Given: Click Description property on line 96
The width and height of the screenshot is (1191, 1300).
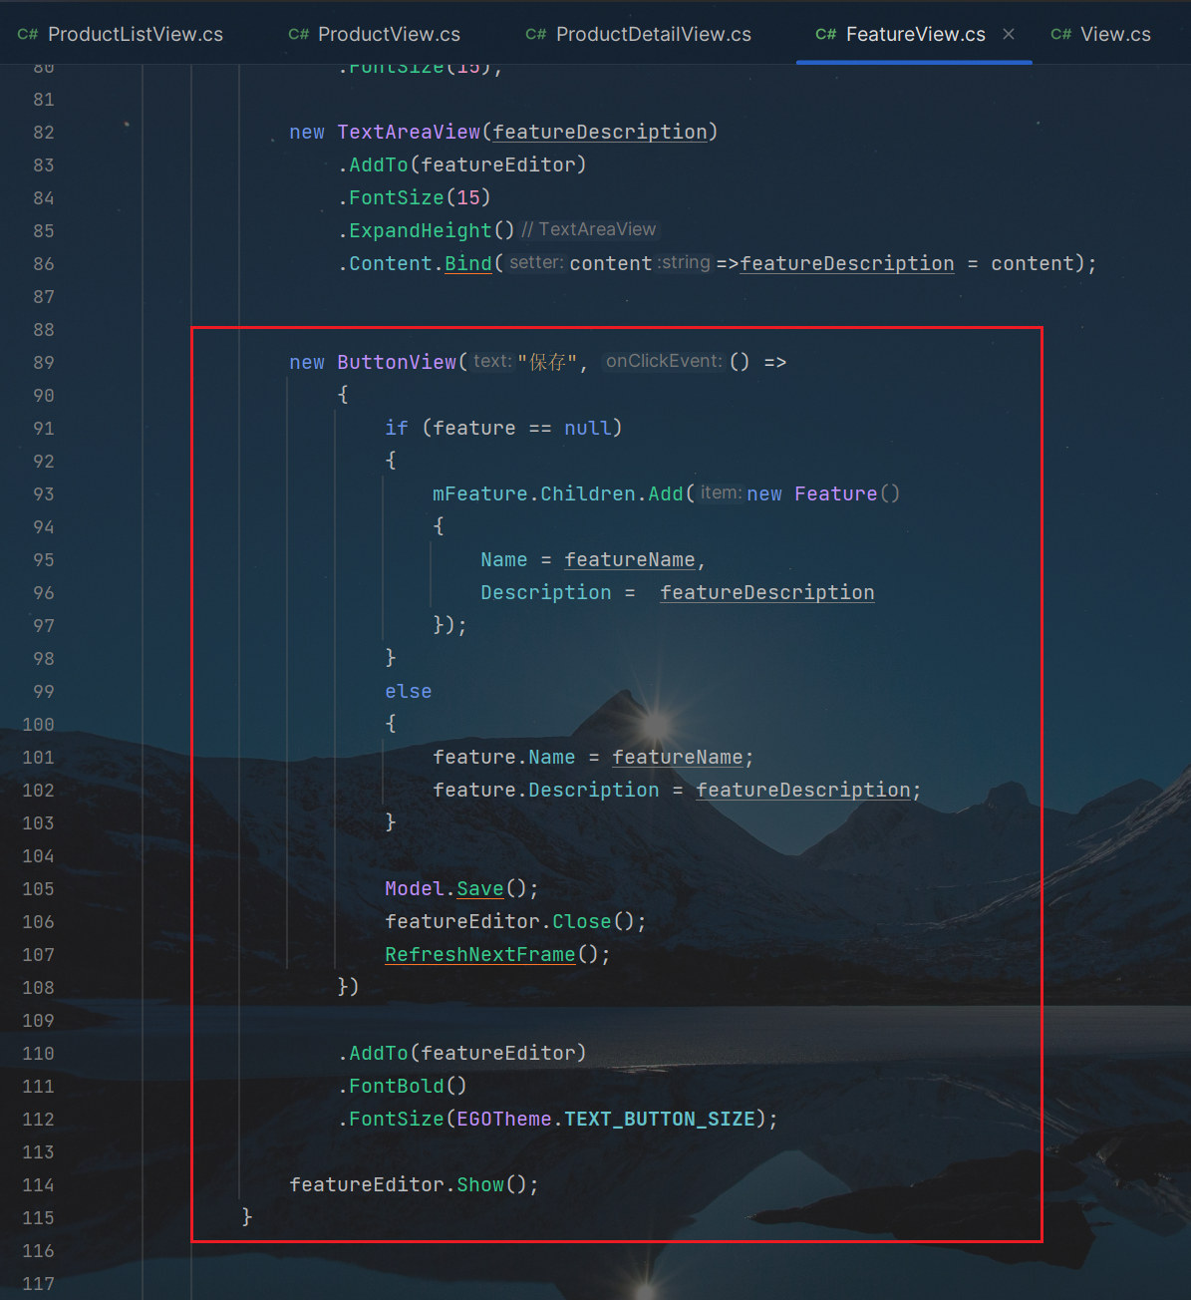Looking at the screenshot, I should 546,593.
